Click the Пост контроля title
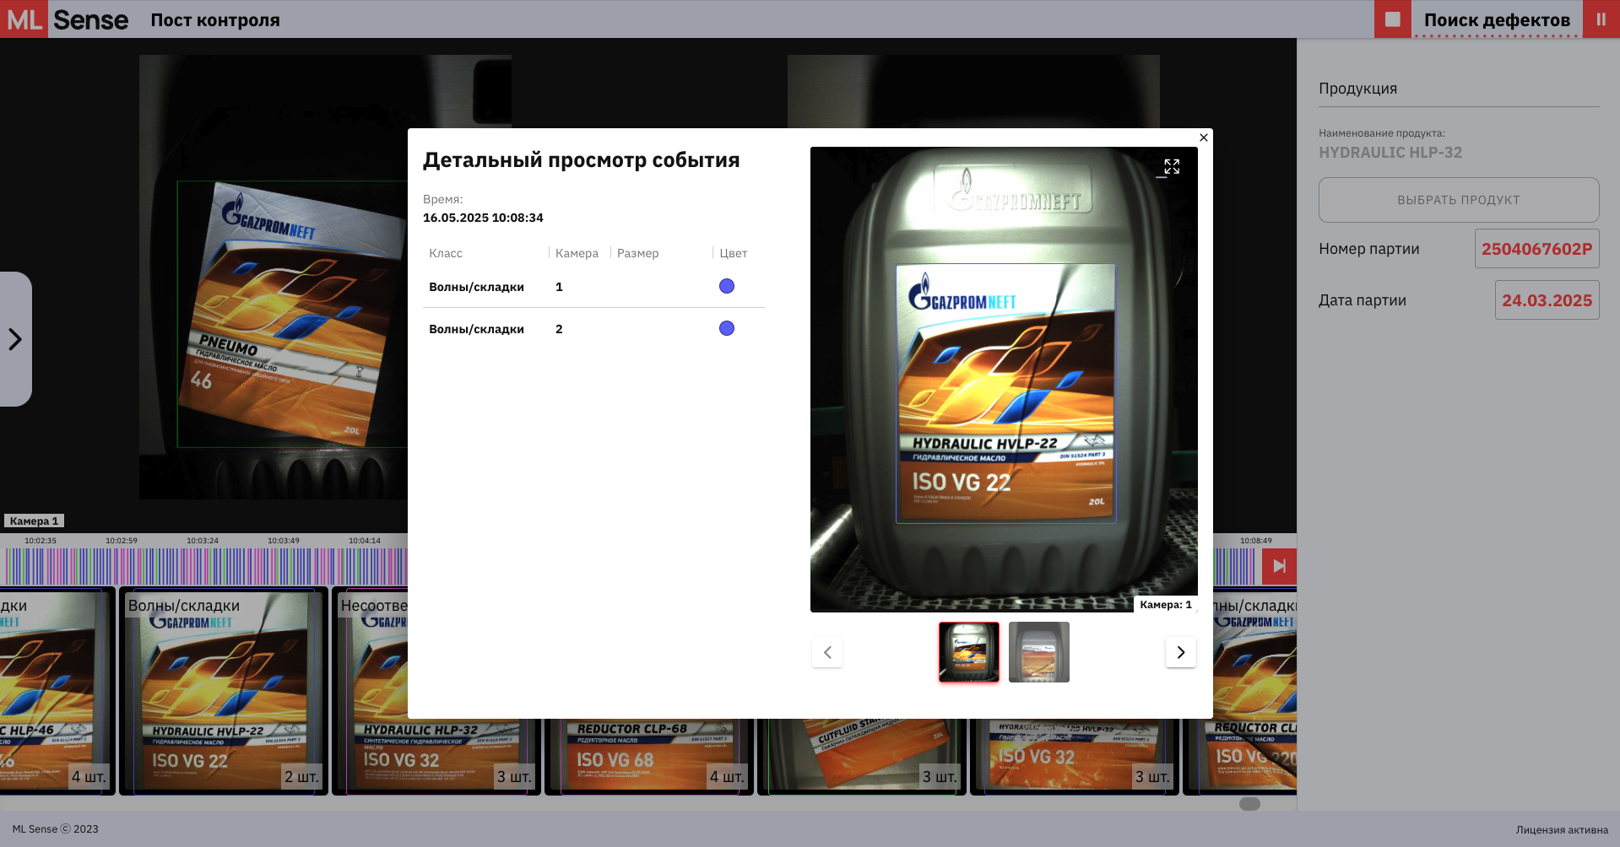 [x=215, y=19]
